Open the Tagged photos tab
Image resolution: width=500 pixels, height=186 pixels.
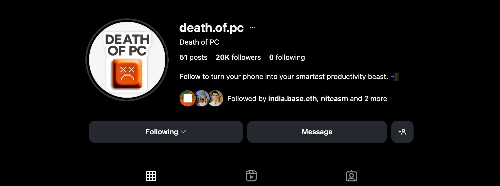[x=351, y=176]
